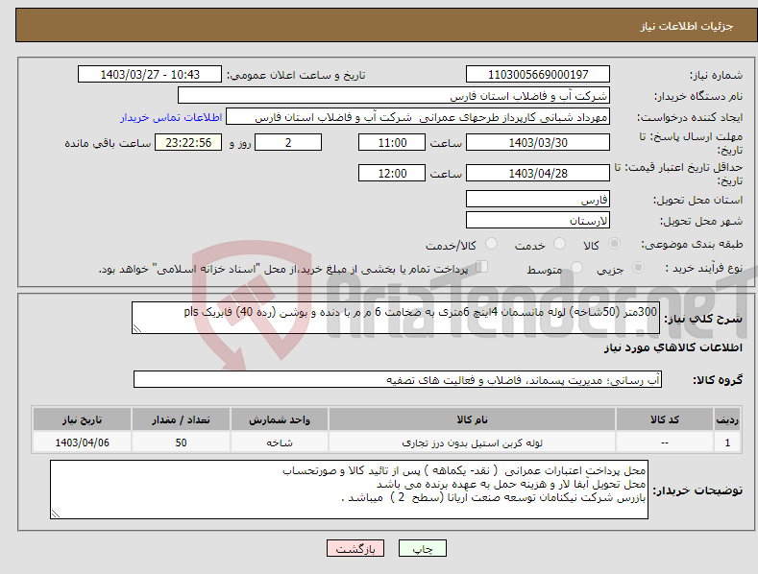The width and height of the screenshot is (758, 574).
Task: Click the announcement date field 1403/03/27 - 10:43
Action: [150, 75]
